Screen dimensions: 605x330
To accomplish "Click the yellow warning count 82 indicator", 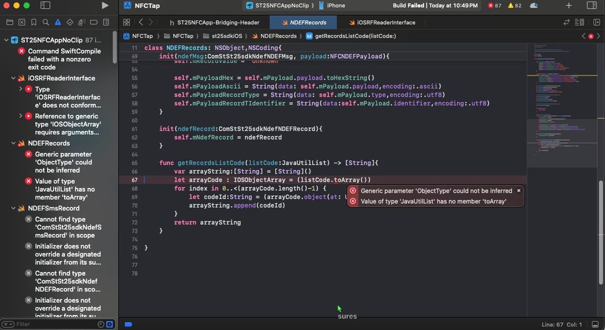I will pyautogui.click(x=514, y=5).
